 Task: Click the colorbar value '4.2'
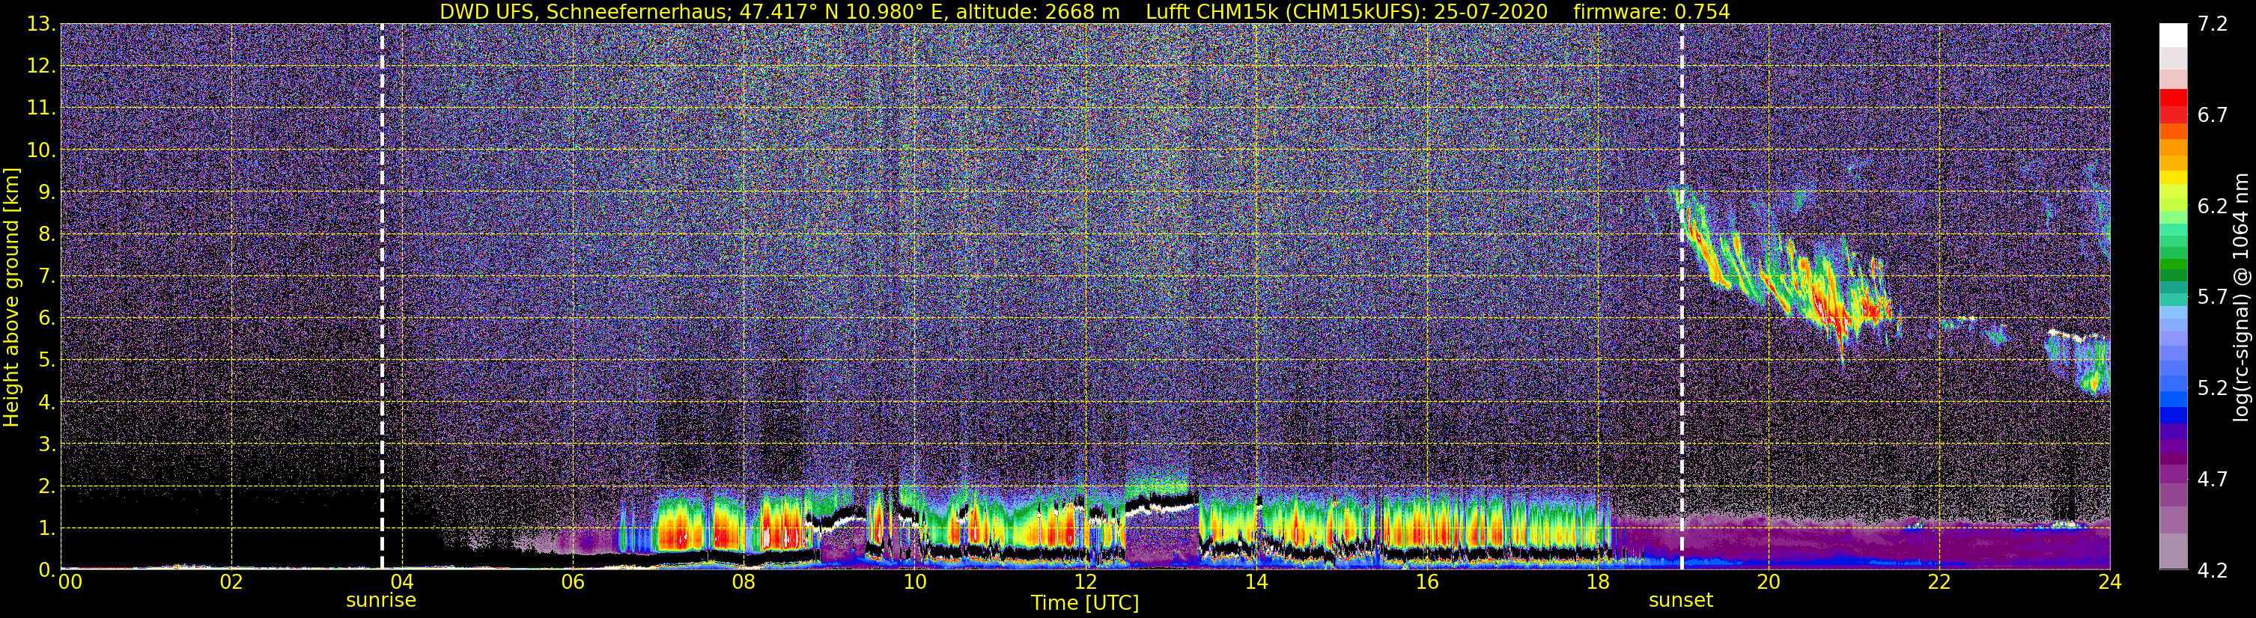2213,571
